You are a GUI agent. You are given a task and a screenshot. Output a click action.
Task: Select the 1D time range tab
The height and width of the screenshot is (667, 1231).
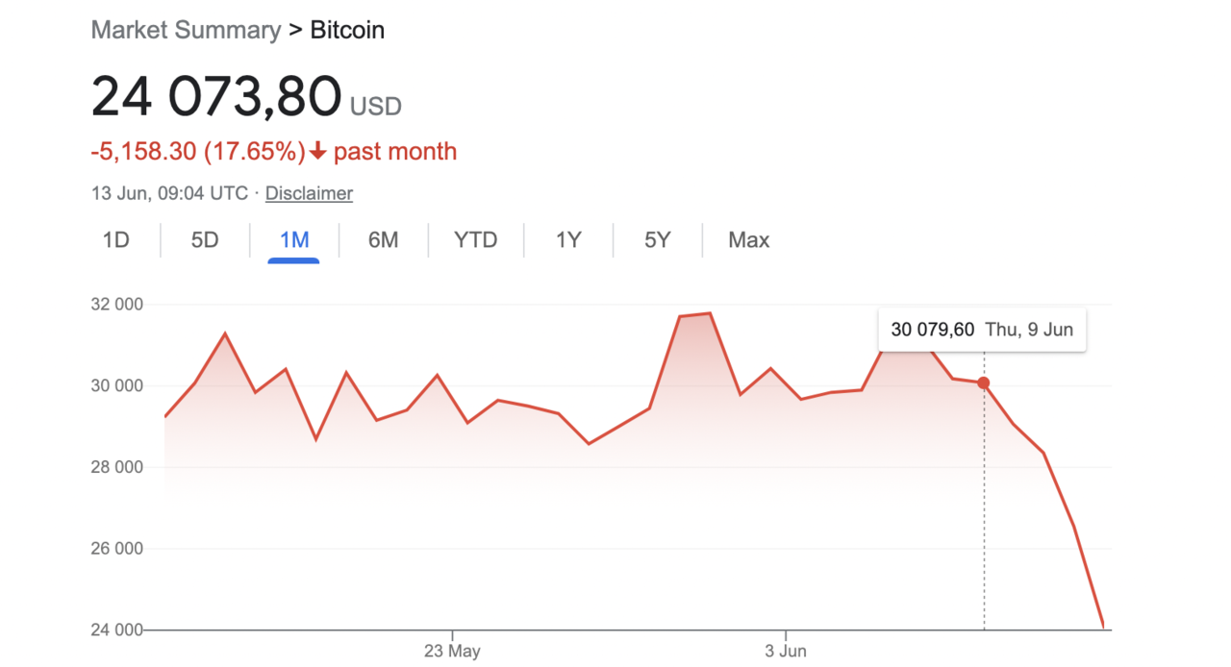(116, 240)
